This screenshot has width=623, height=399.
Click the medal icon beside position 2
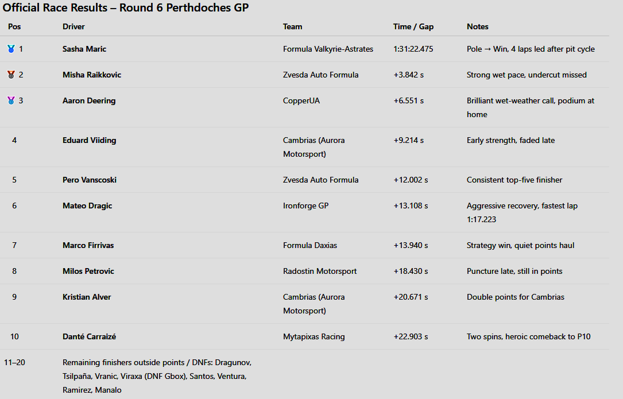(11, 75)
